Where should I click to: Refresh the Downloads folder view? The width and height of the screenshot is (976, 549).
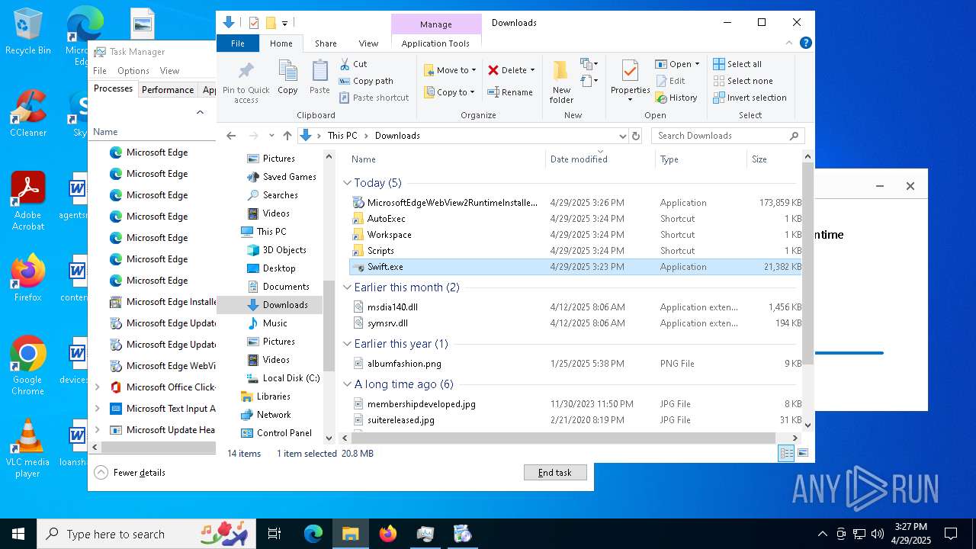click(636, 136)
